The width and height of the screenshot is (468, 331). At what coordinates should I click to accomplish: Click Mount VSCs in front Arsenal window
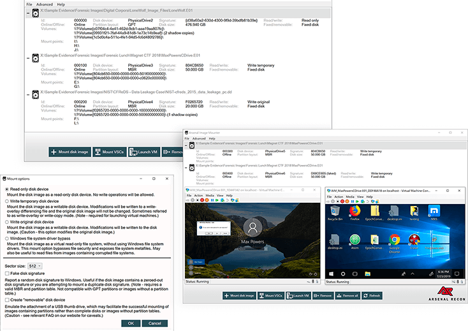coord(271,295)
